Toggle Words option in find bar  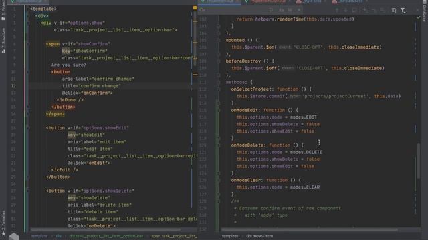[290, 10]
